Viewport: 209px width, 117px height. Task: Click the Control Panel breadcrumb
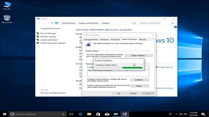(x=68, y=23)
